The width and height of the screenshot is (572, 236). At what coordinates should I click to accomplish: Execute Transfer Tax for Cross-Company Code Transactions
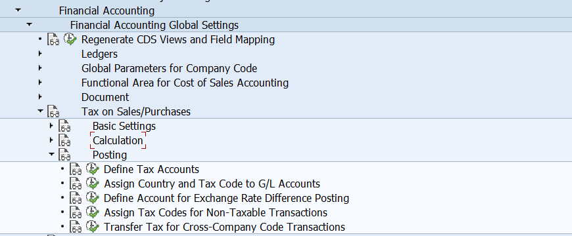[93, 227]
